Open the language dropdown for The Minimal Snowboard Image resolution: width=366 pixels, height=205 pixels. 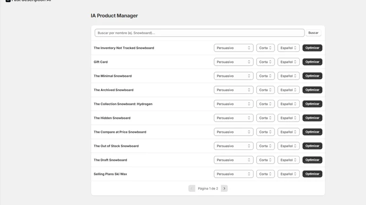pyautogui.click(x=289, y=76)
